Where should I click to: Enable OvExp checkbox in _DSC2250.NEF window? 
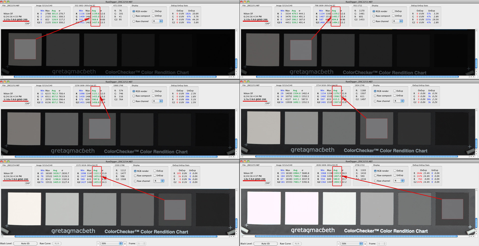153,11
